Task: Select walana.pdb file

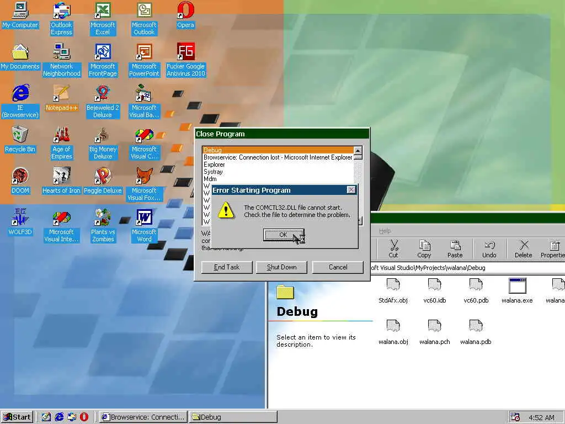Action: pos(476,333)
